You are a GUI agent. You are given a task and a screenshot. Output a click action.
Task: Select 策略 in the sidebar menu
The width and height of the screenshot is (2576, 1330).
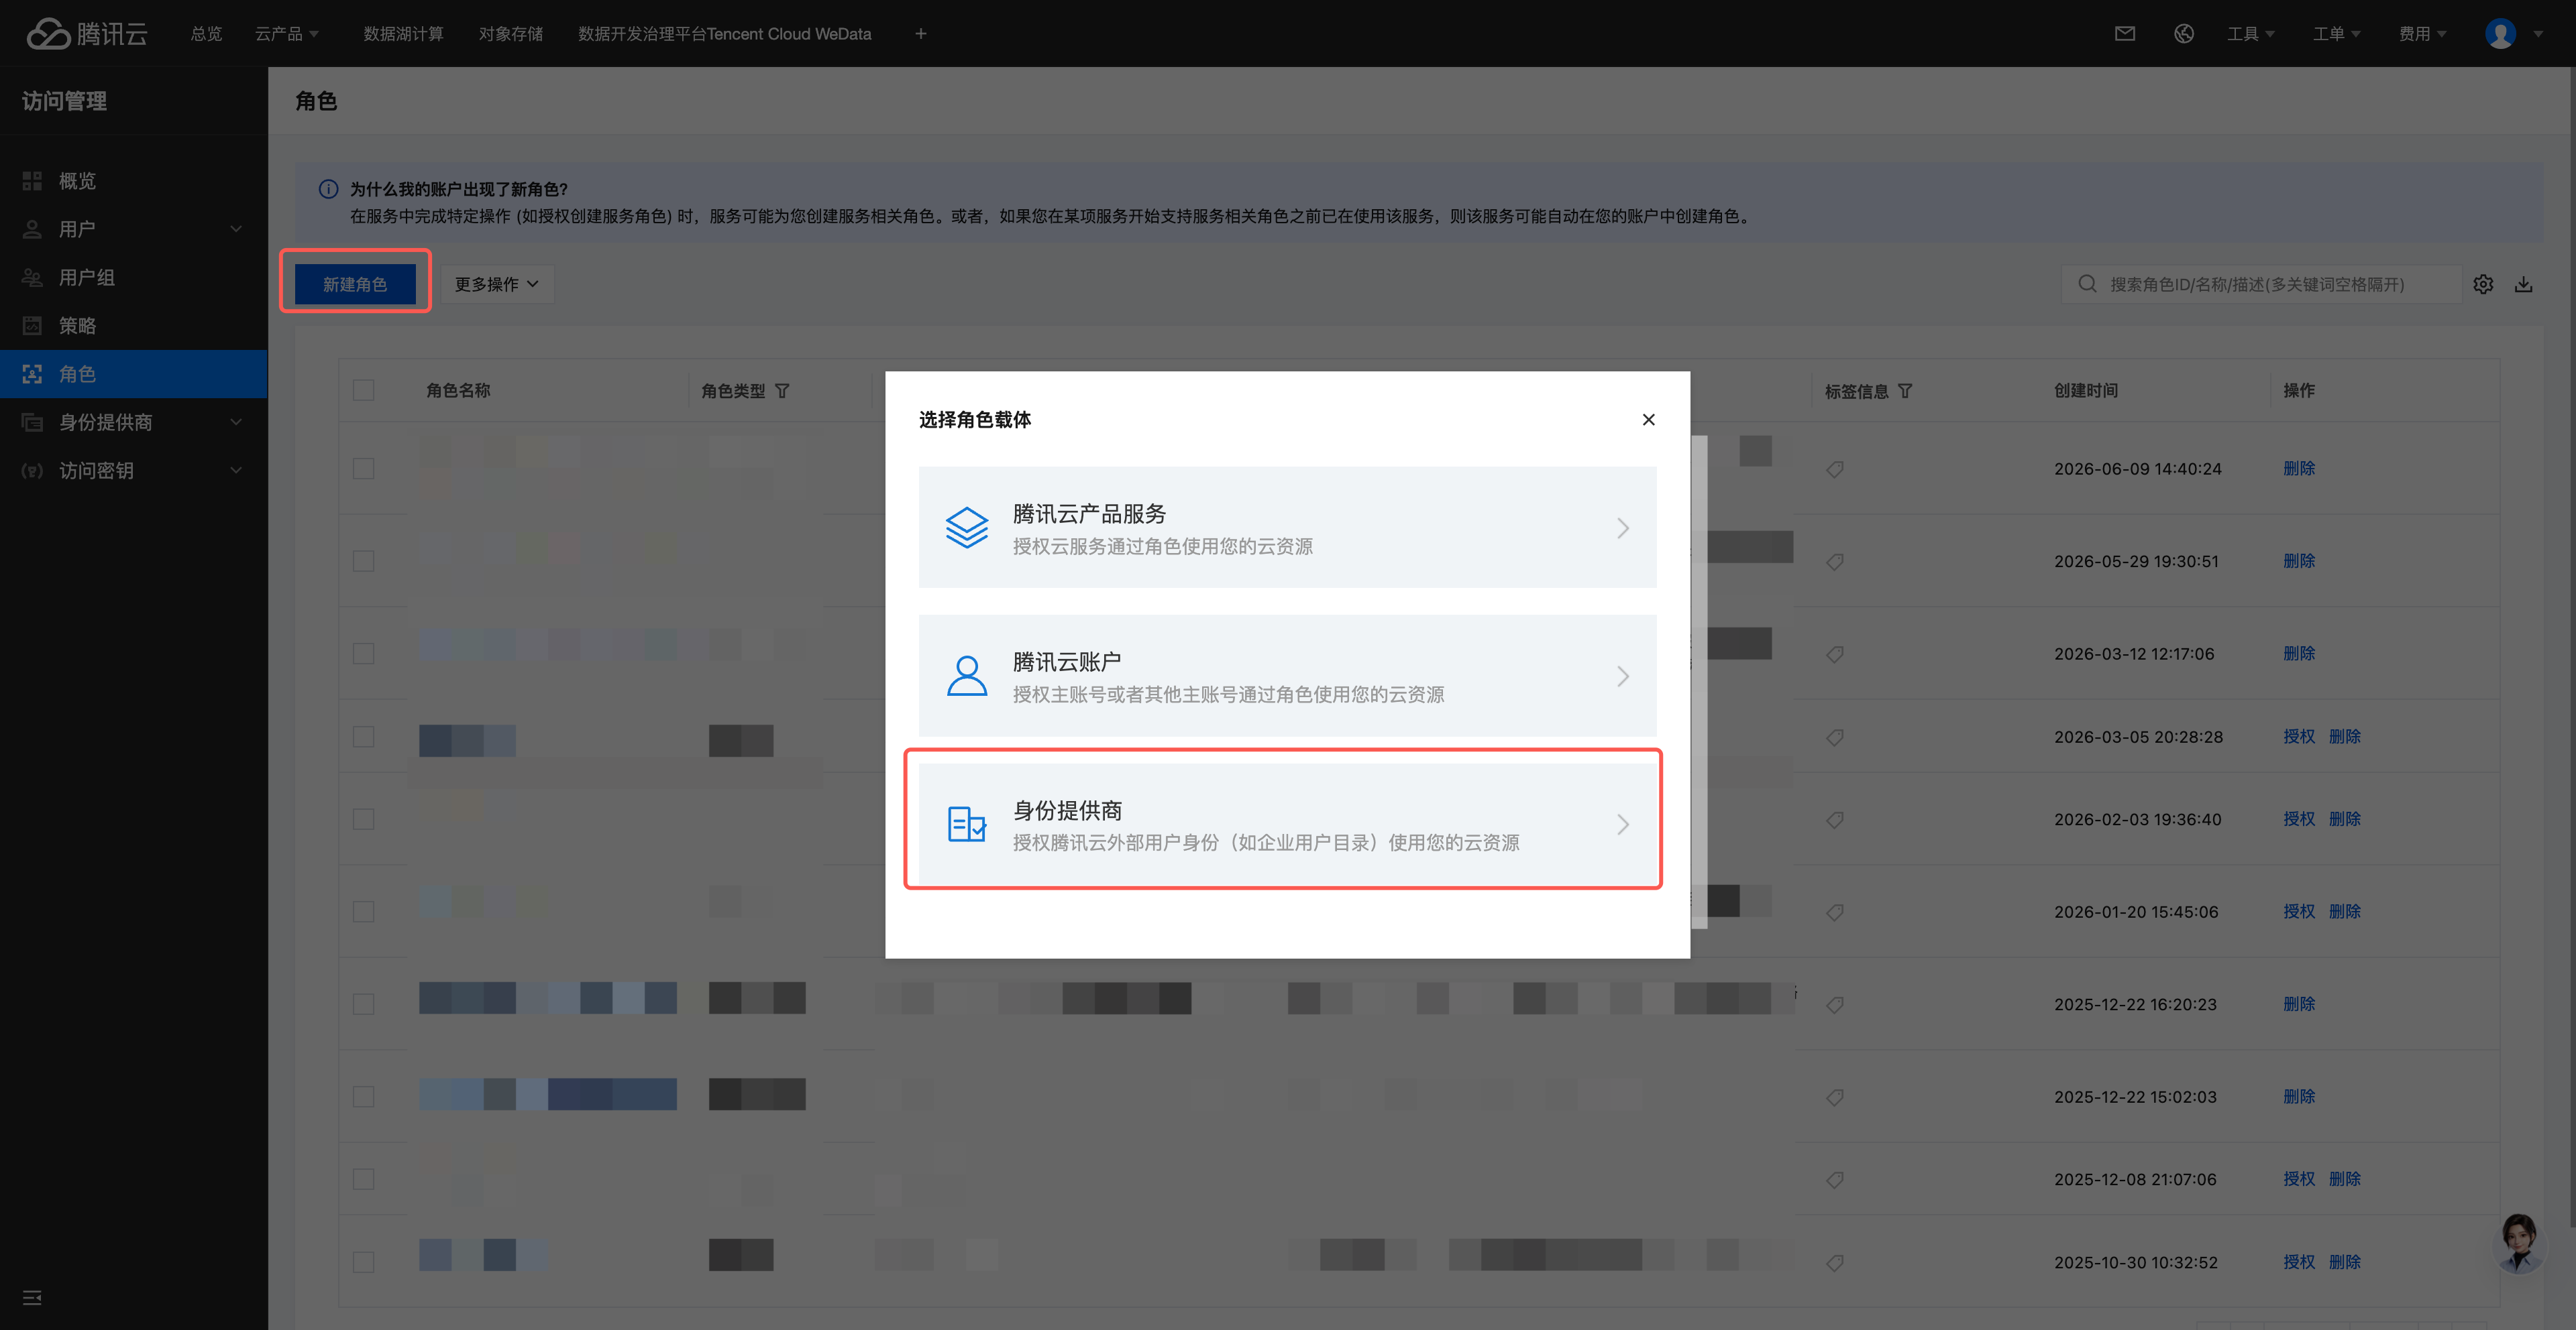pos(134,326)
